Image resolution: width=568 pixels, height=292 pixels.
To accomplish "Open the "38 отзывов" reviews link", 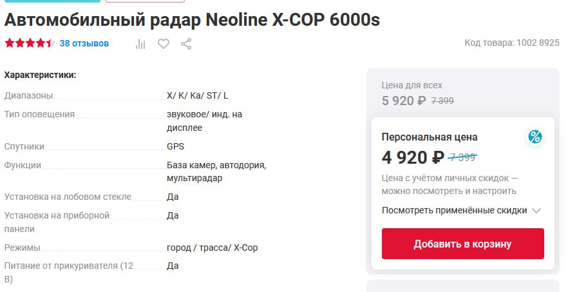I will 84,44.
